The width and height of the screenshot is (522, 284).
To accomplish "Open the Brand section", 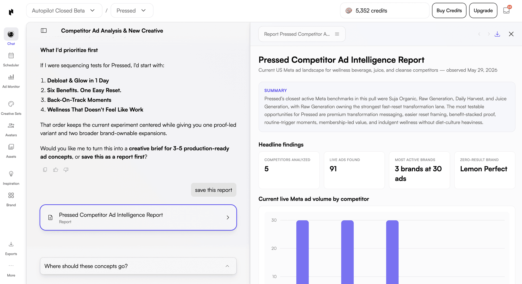I will (x=11, y=199).
